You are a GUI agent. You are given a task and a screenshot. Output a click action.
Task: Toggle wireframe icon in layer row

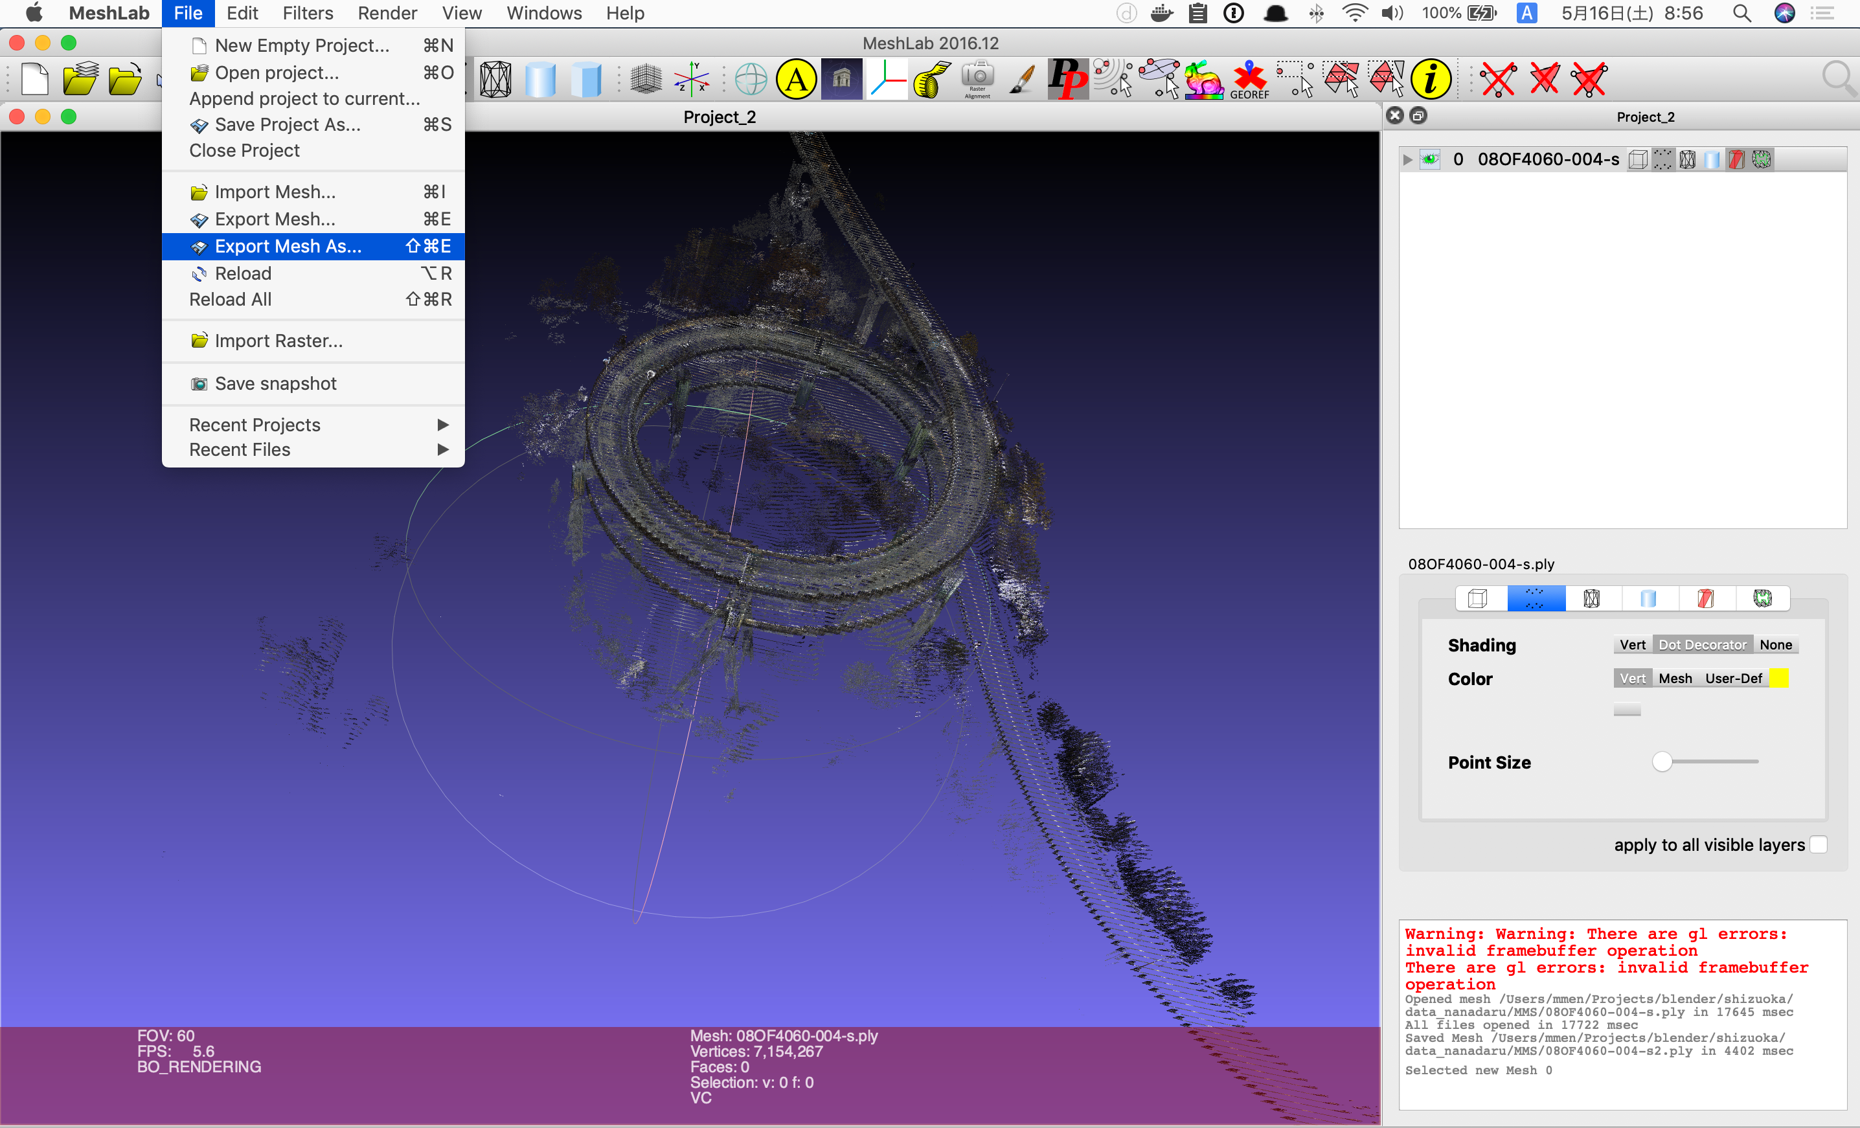(1687, 159)
